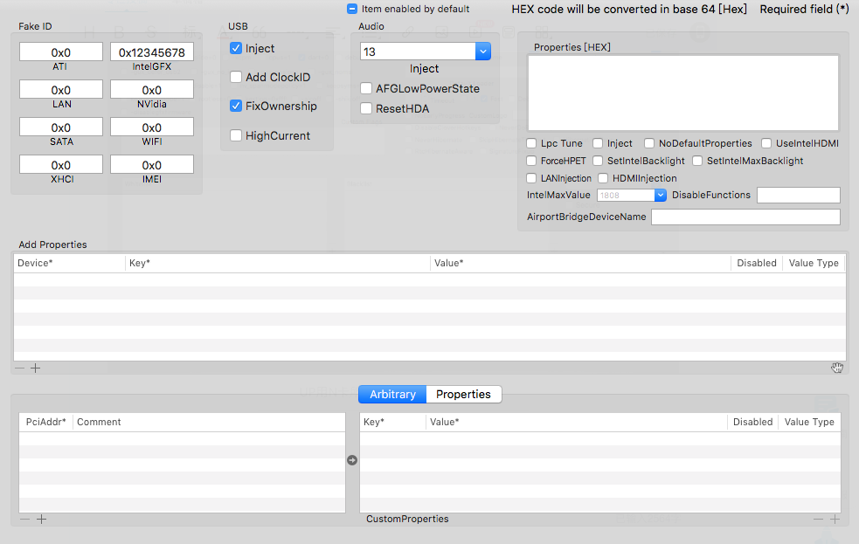Click the XHCI Fake ID field
Image resolution: width=859 pixels, height=544 pixels.
(x=61, y=165)
